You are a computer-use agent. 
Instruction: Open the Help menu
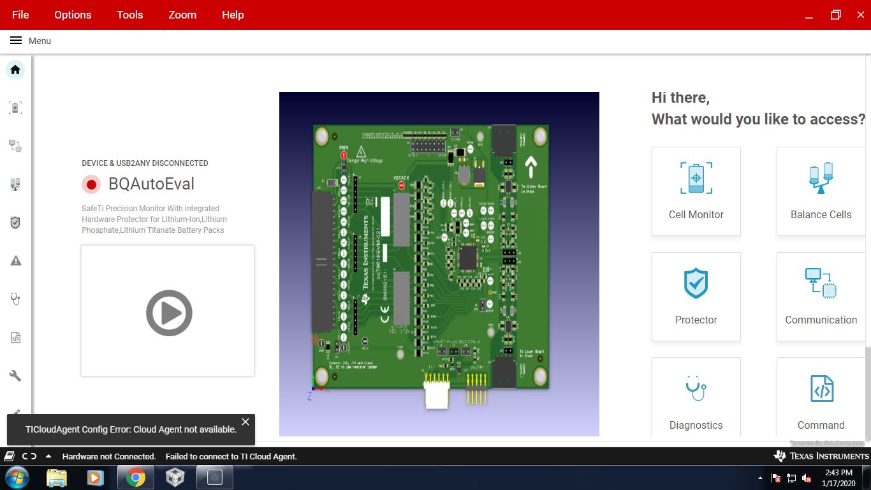[233, 15]
